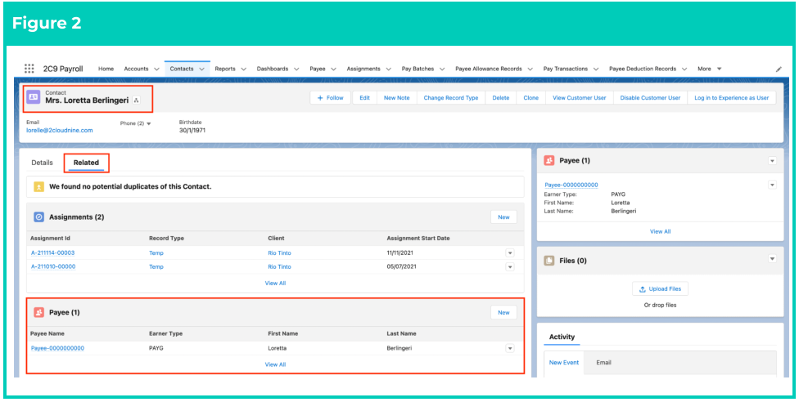Click New in Payee related list
The image size is (799, 402).
[503, 312]
